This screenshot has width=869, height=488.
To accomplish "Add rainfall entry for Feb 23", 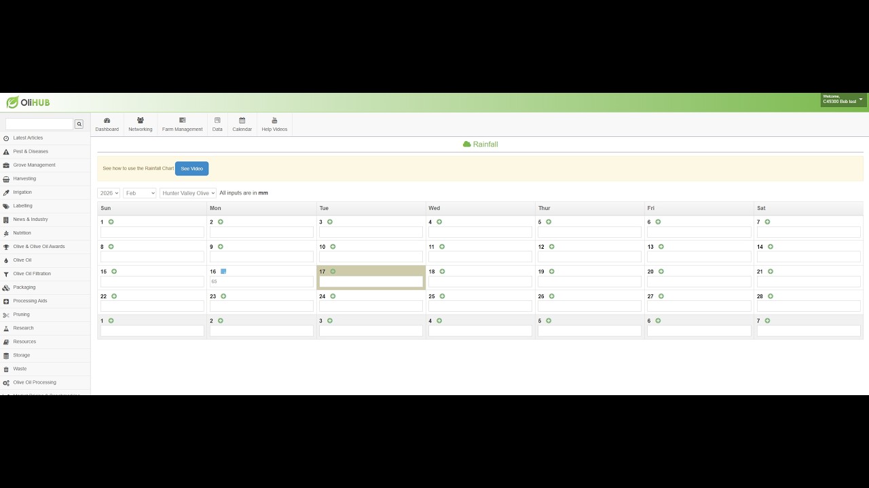I will point(223,296).
